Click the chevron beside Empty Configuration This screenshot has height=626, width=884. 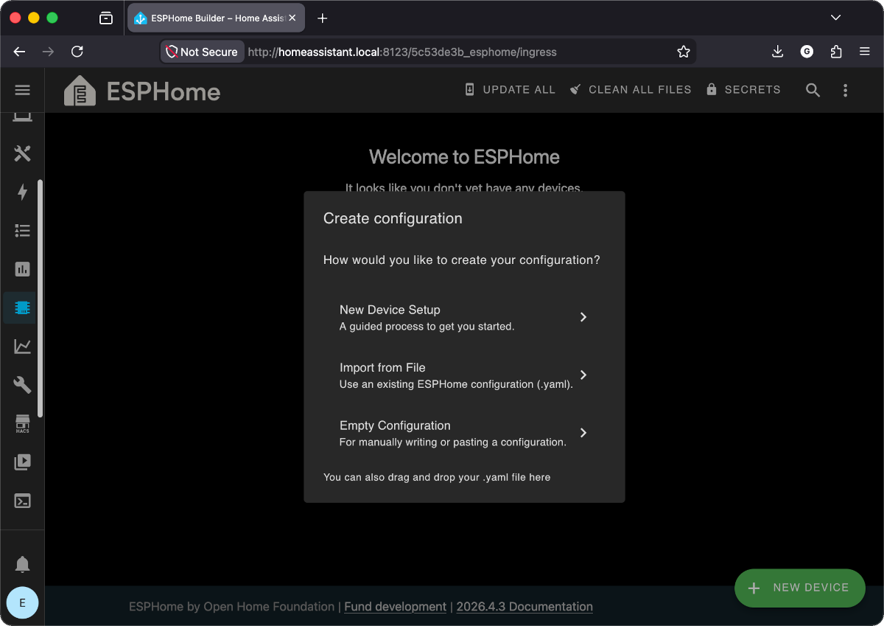(583, 433)
